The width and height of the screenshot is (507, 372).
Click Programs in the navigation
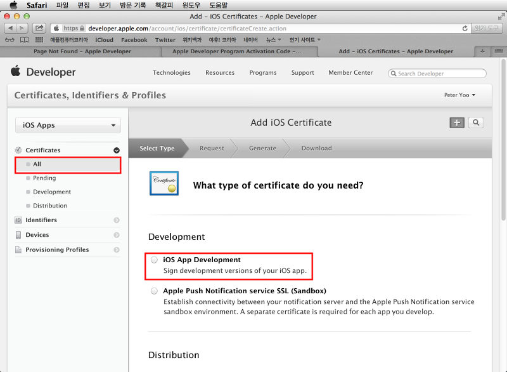pyautogui.click(x=263, y=72)
